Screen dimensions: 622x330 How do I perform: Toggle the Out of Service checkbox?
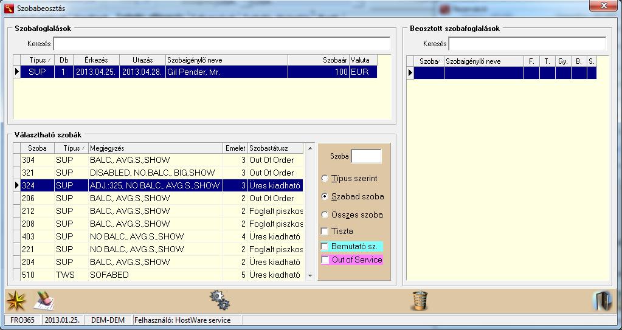(x=325, y=260)
